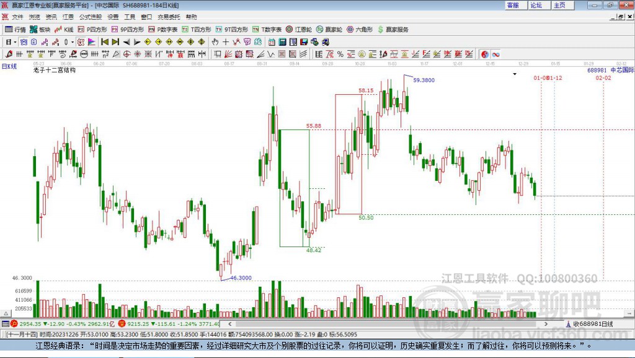Open 赢家服务 with the dollar icon

(x=393, y=30)
